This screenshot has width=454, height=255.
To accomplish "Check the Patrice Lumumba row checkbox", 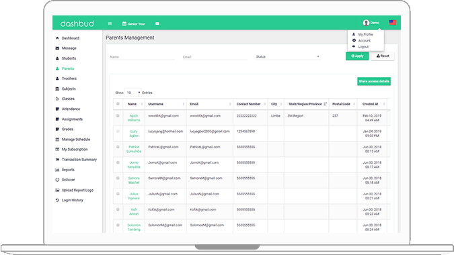I will [x=118, y=147].
